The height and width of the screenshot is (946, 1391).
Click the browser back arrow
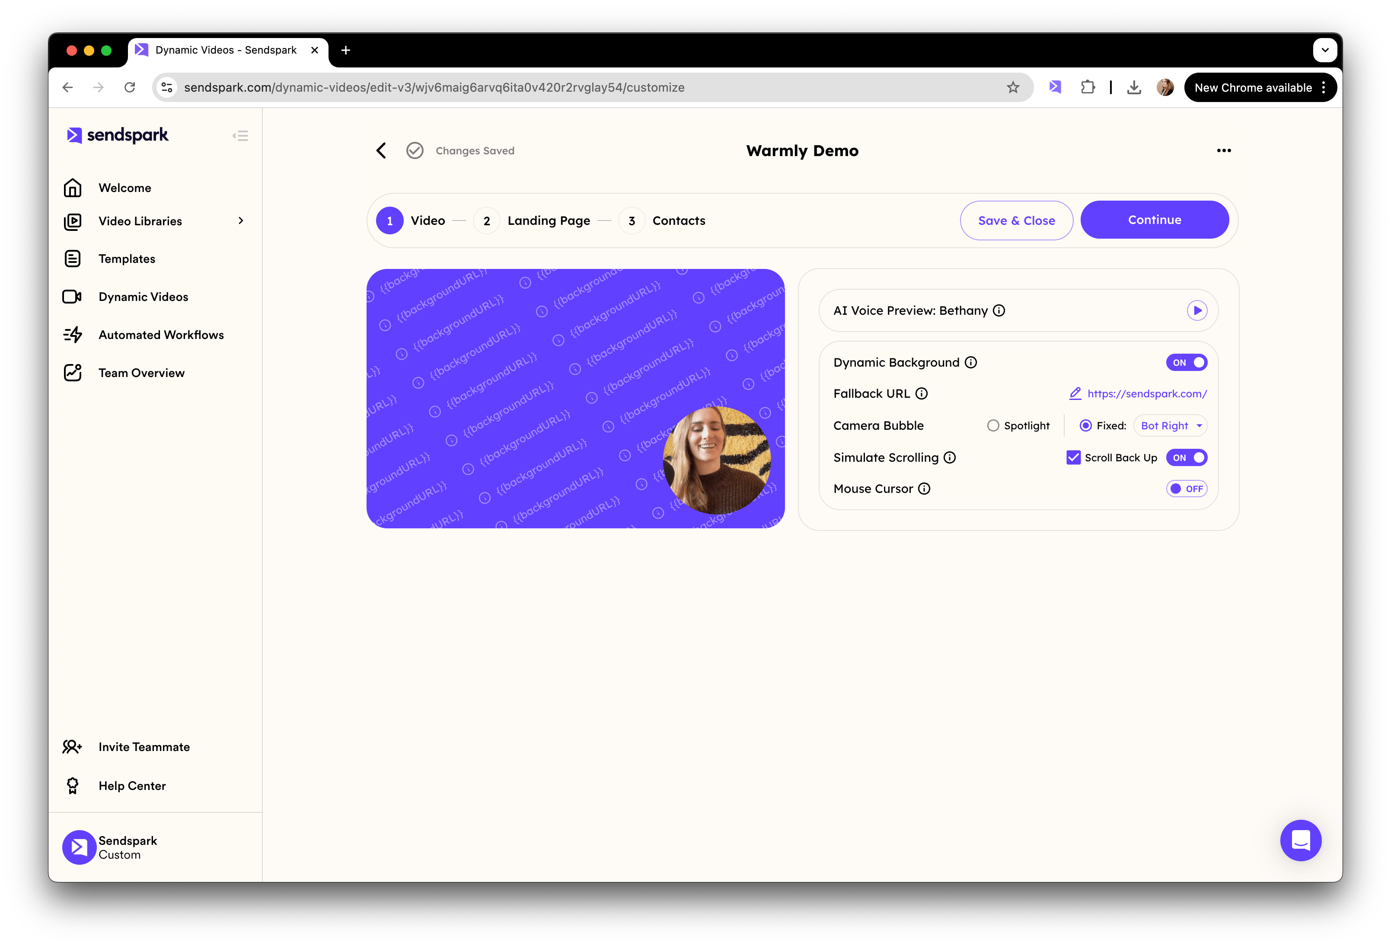[67, 87]
